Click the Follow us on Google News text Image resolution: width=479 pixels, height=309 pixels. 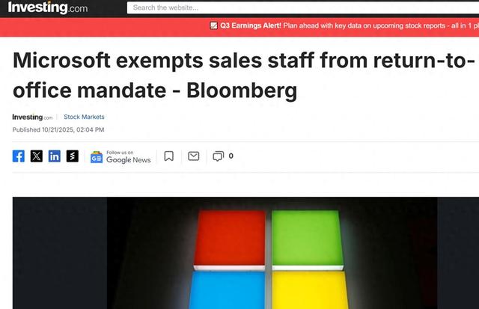click(128, 156)
